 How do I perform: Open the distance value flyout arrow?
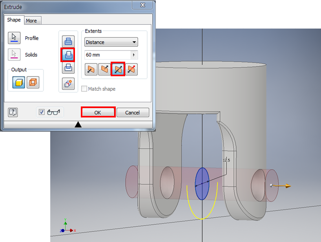pyautogui.click(x=134, y=55)
